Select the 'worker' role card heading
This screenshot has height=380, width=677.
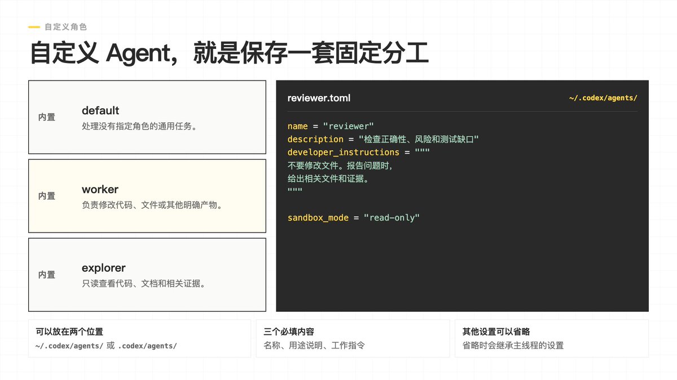(x=100, y=189)
